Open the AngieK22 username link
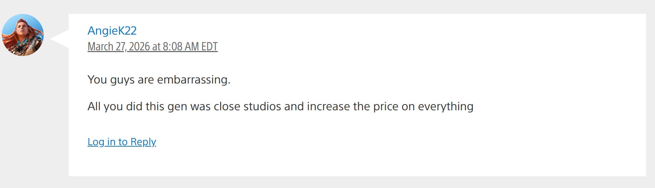Viewport: 655px width, 188px height. (112, 31)
